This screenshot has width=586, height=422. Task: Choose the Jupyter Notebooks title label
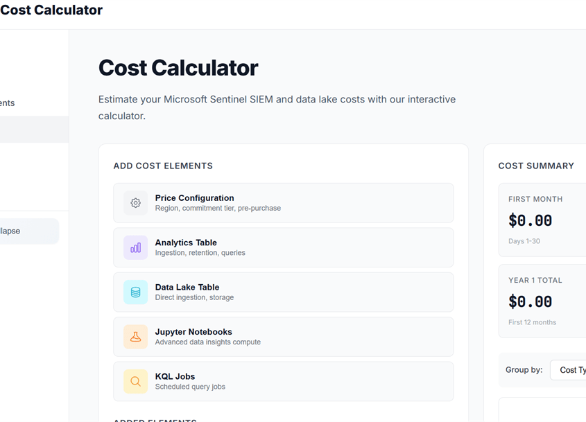pyautogui.click(x=193, y=332)
